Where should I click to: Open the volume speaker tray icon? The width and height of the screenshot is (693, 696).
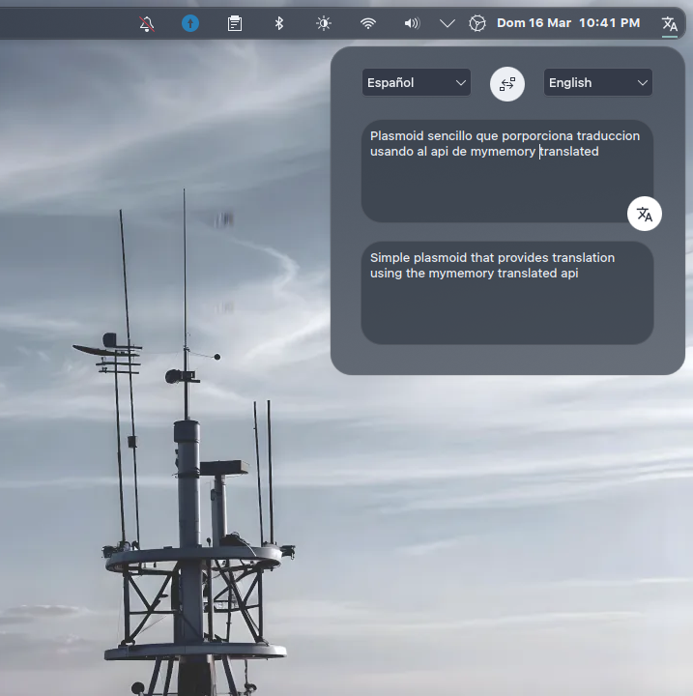pyautogui.click(x=412, y=23)
